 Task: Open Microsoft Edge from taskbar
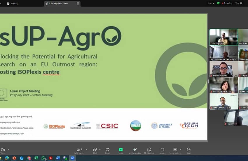point(7,158)
